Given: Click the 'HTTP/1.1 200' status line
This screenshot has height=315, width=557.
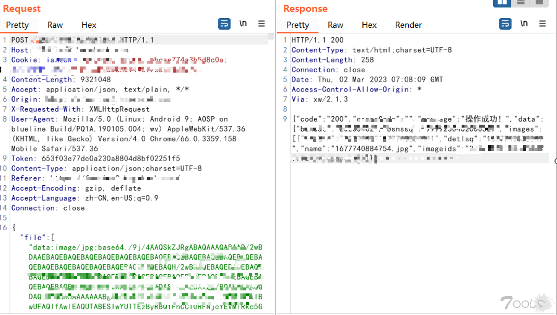Looking at the screenshot, I should (317, 40).
